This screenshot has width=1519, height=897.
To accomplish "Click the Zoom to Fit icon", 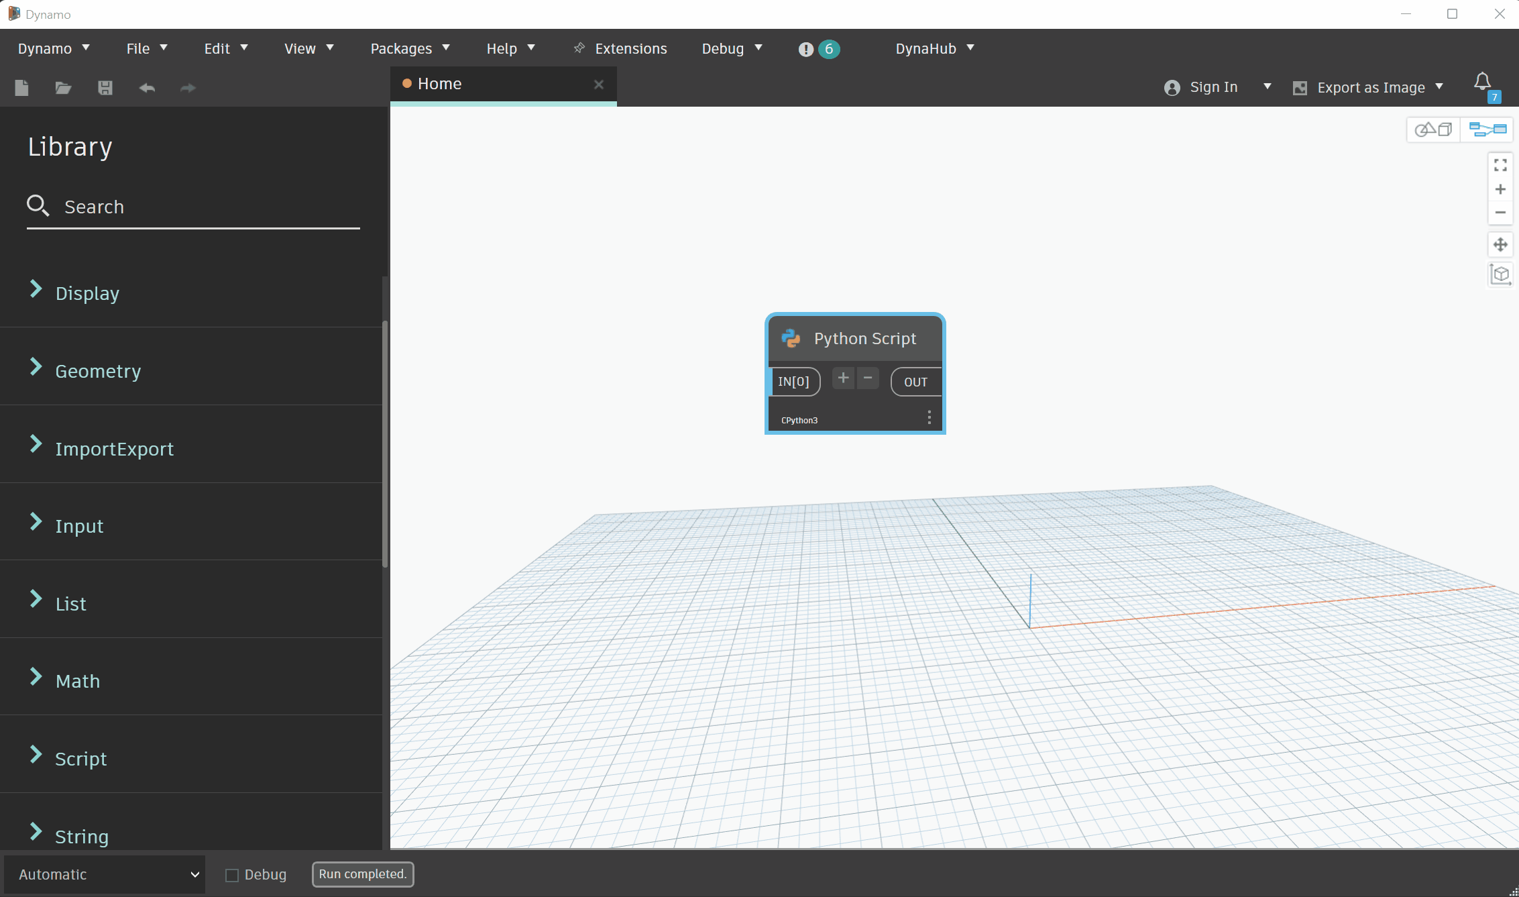I will point(1500,165).
